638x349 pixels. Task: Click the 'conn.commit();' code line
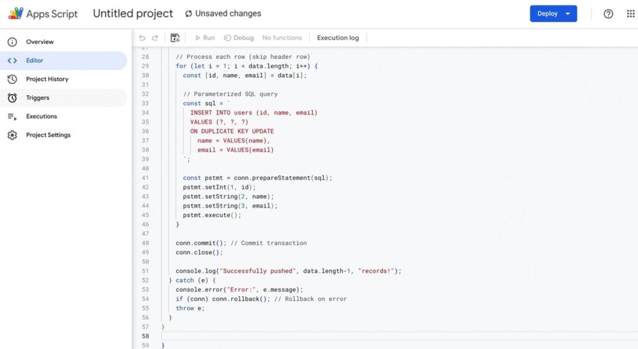tap(201, 243)
